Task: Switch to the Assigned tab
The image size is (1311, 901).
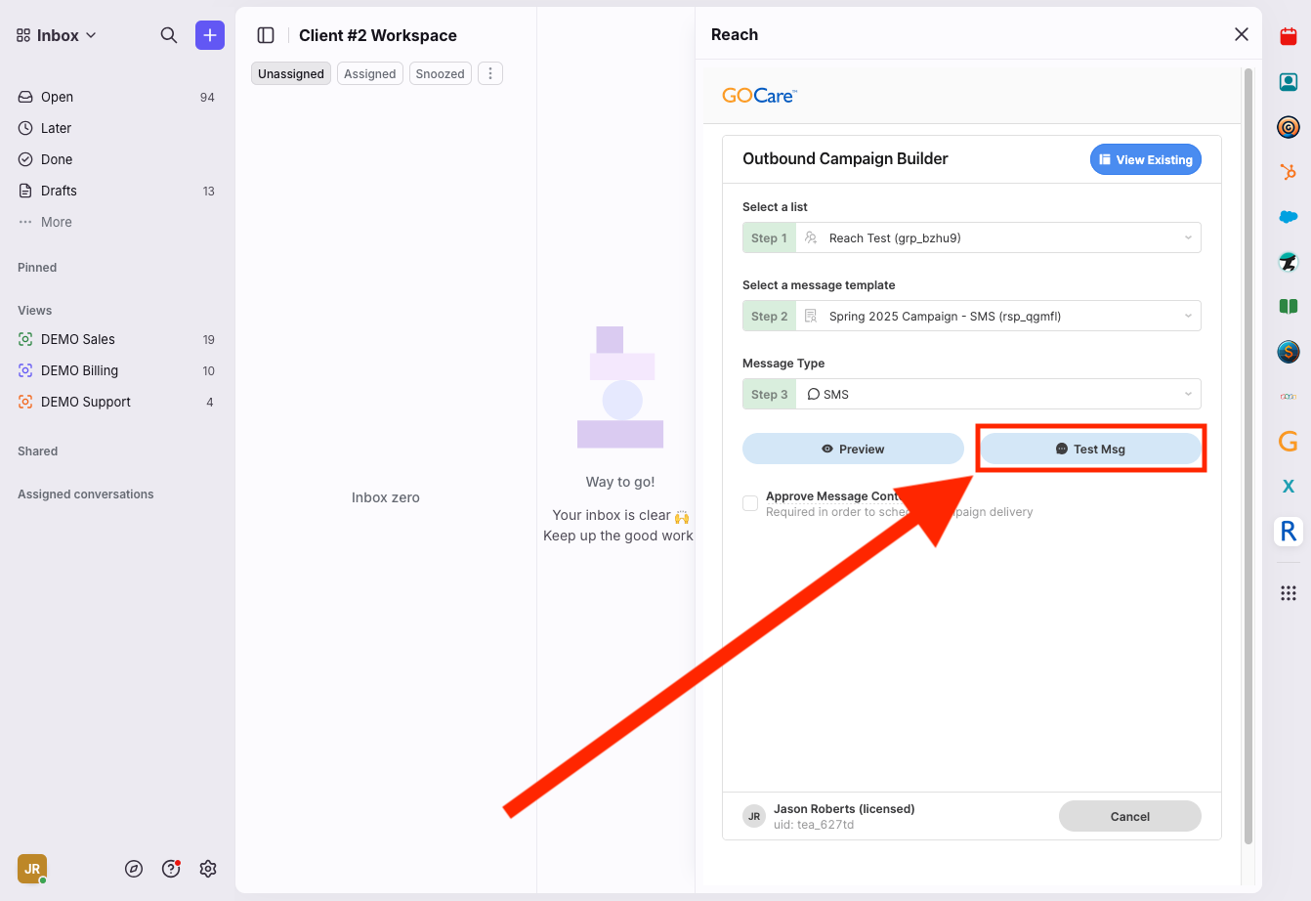Action: click(370, 74)
